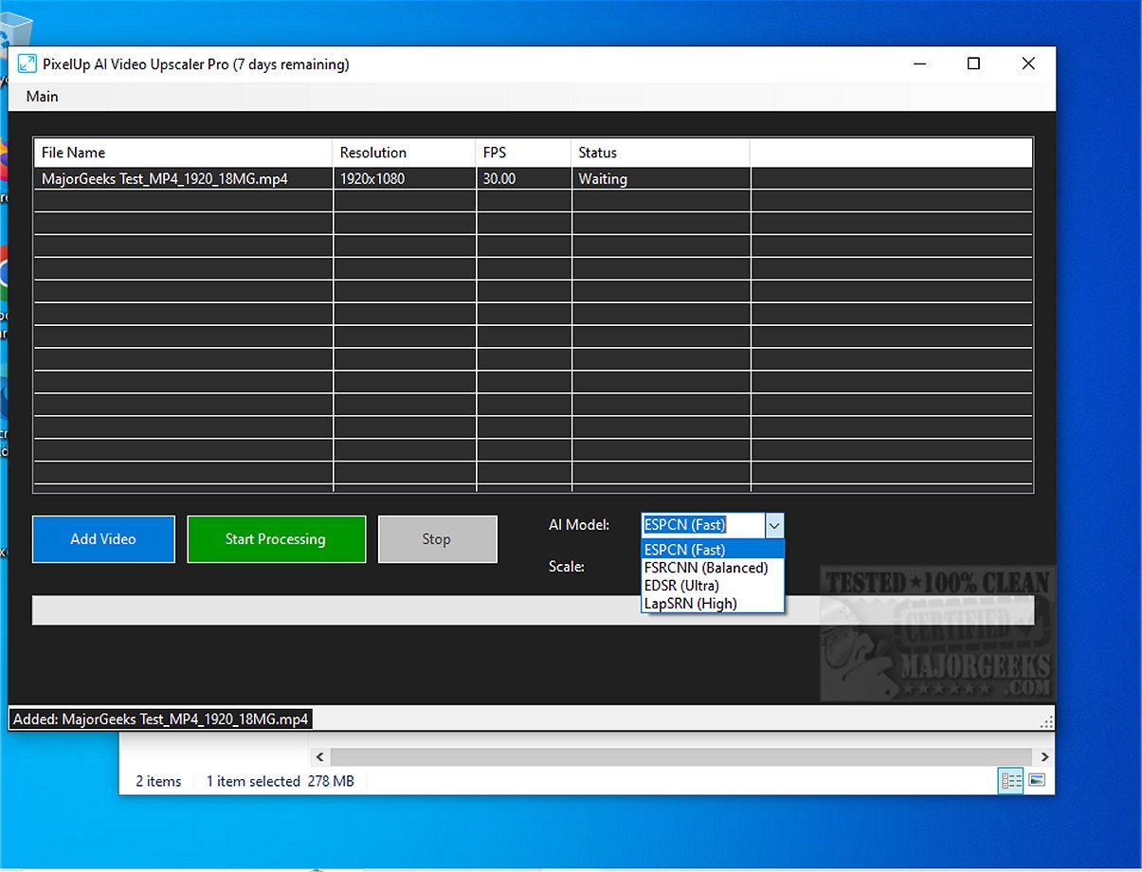
Task: Switch Explorer to large icons view
Action: pyautogui.click(x=1037, y=781)
